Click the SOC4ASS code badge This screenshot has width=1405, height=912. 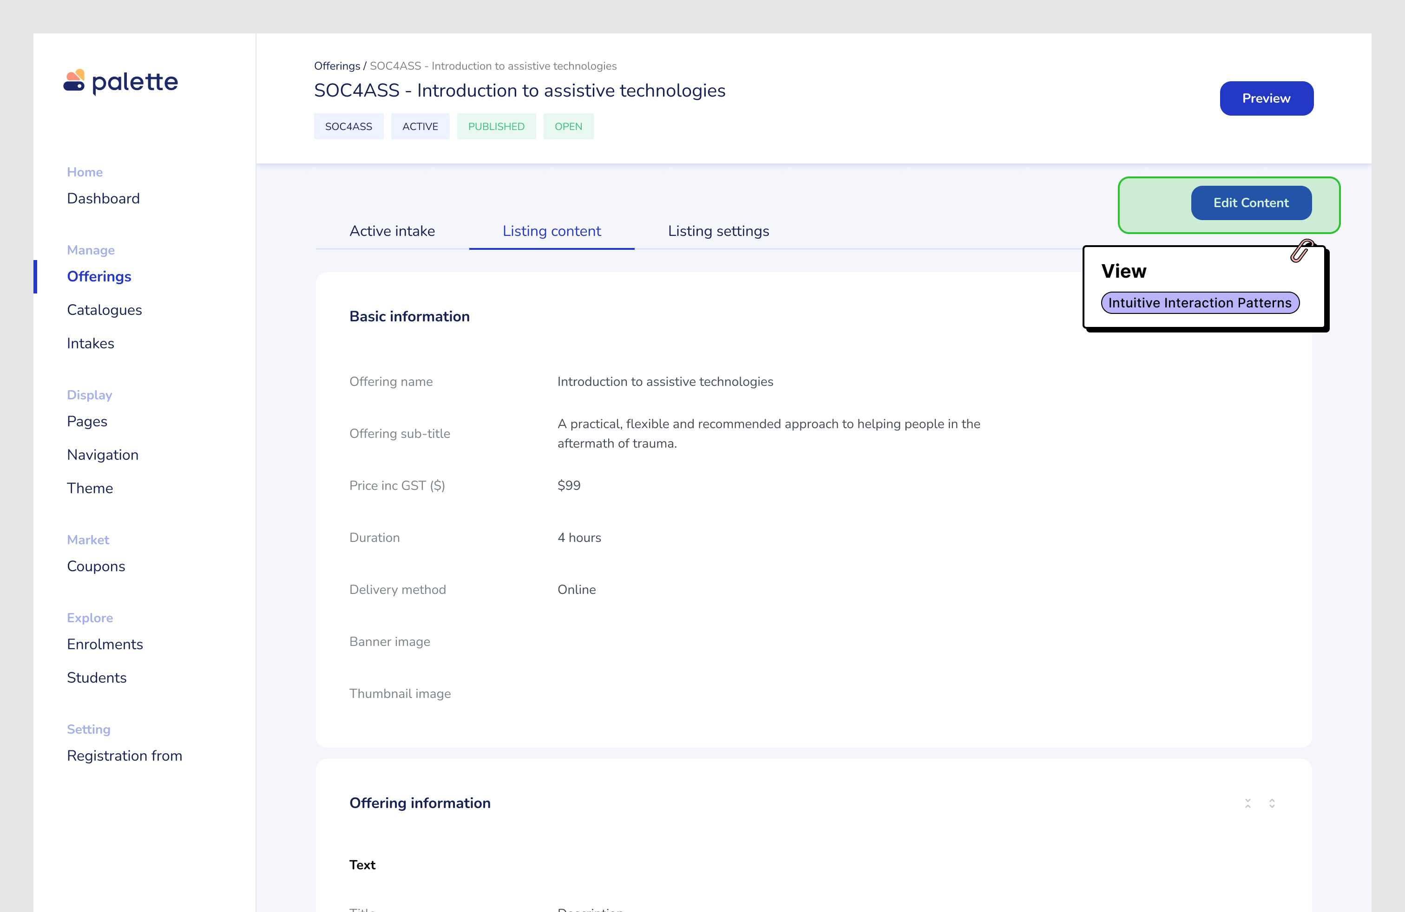coord(348,126)
